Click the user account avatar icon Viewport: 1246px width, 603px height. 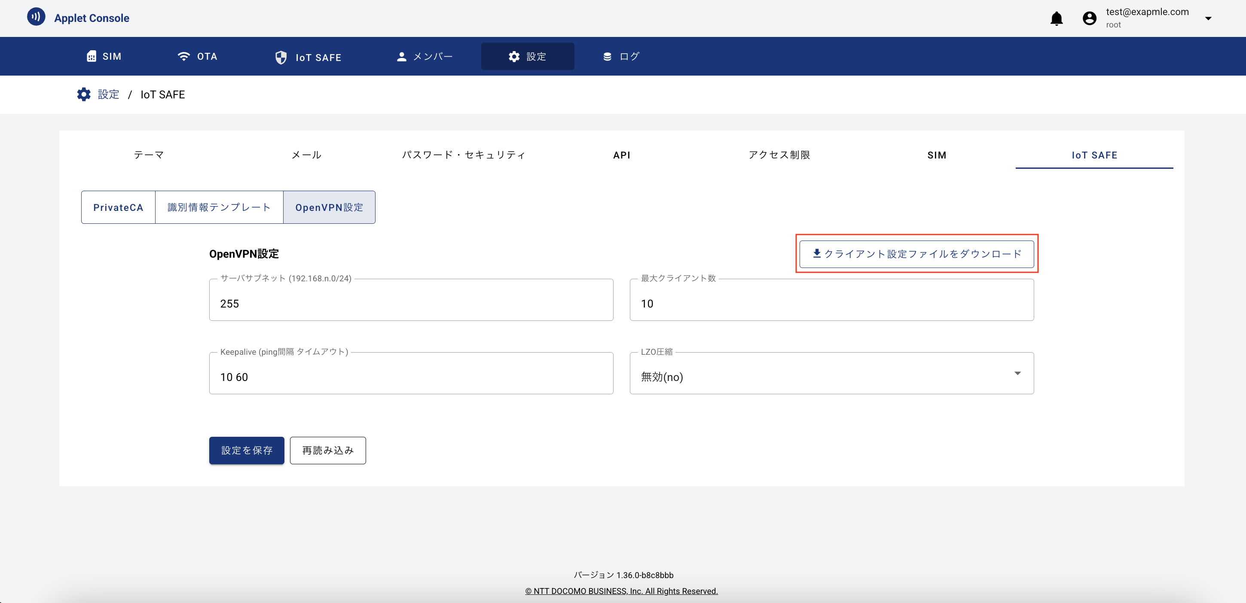[x=1089, y=18]
